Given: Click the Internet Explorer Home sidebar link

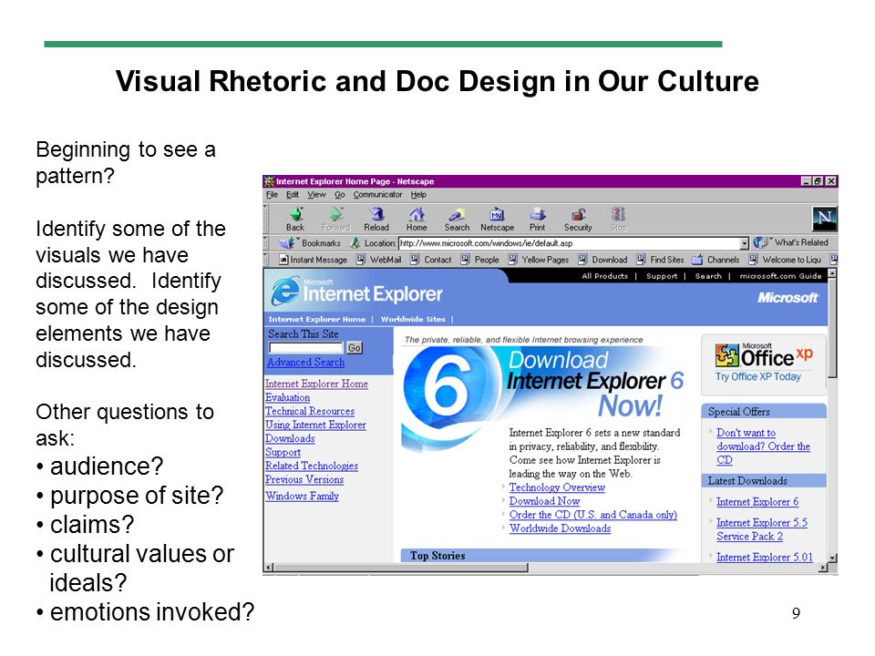Looking at the screenshot, I should pos(316,384).
